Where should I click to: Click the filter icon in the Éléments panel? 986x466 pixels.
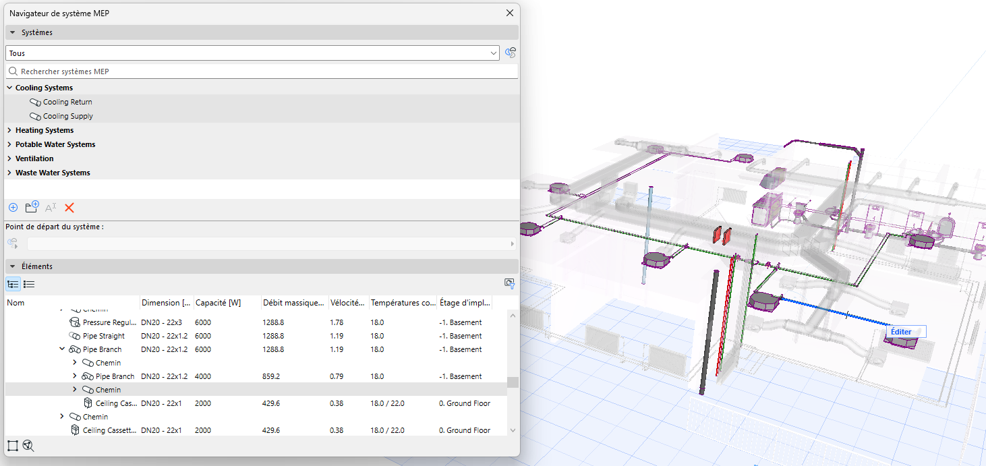pyautogui.click(x=510, y=284)
